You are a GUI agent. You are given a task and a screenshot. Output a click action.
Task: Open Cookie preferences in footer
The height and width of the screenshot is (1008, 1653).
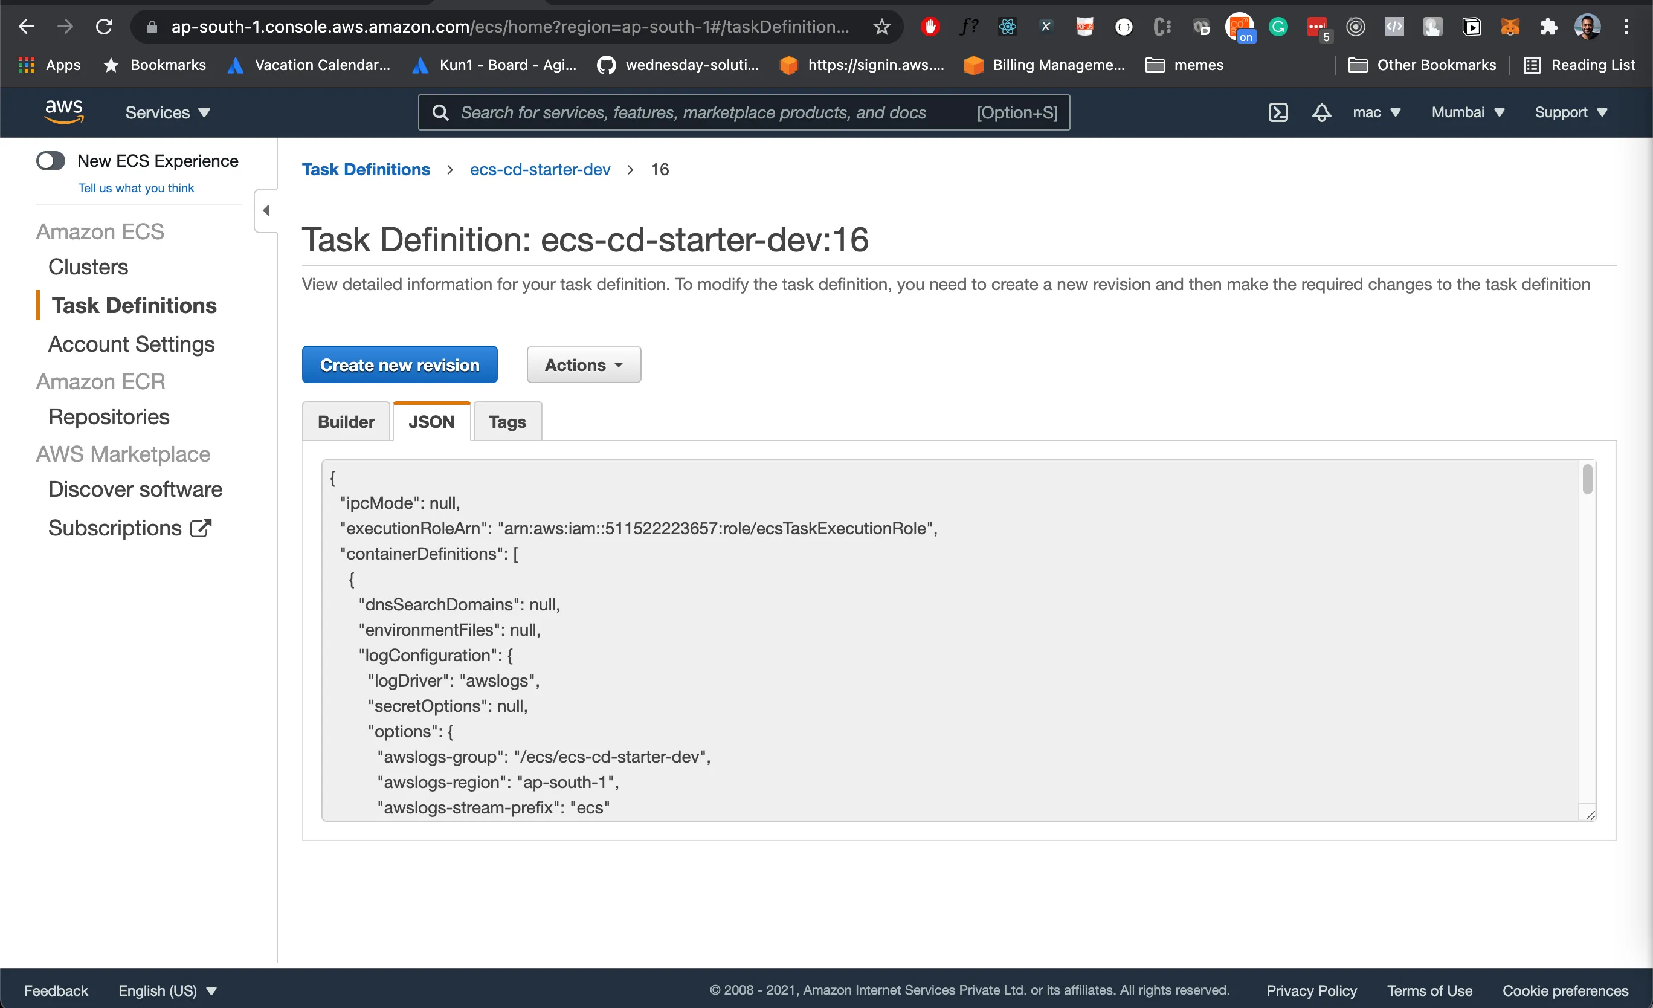tap(1565, 990)
